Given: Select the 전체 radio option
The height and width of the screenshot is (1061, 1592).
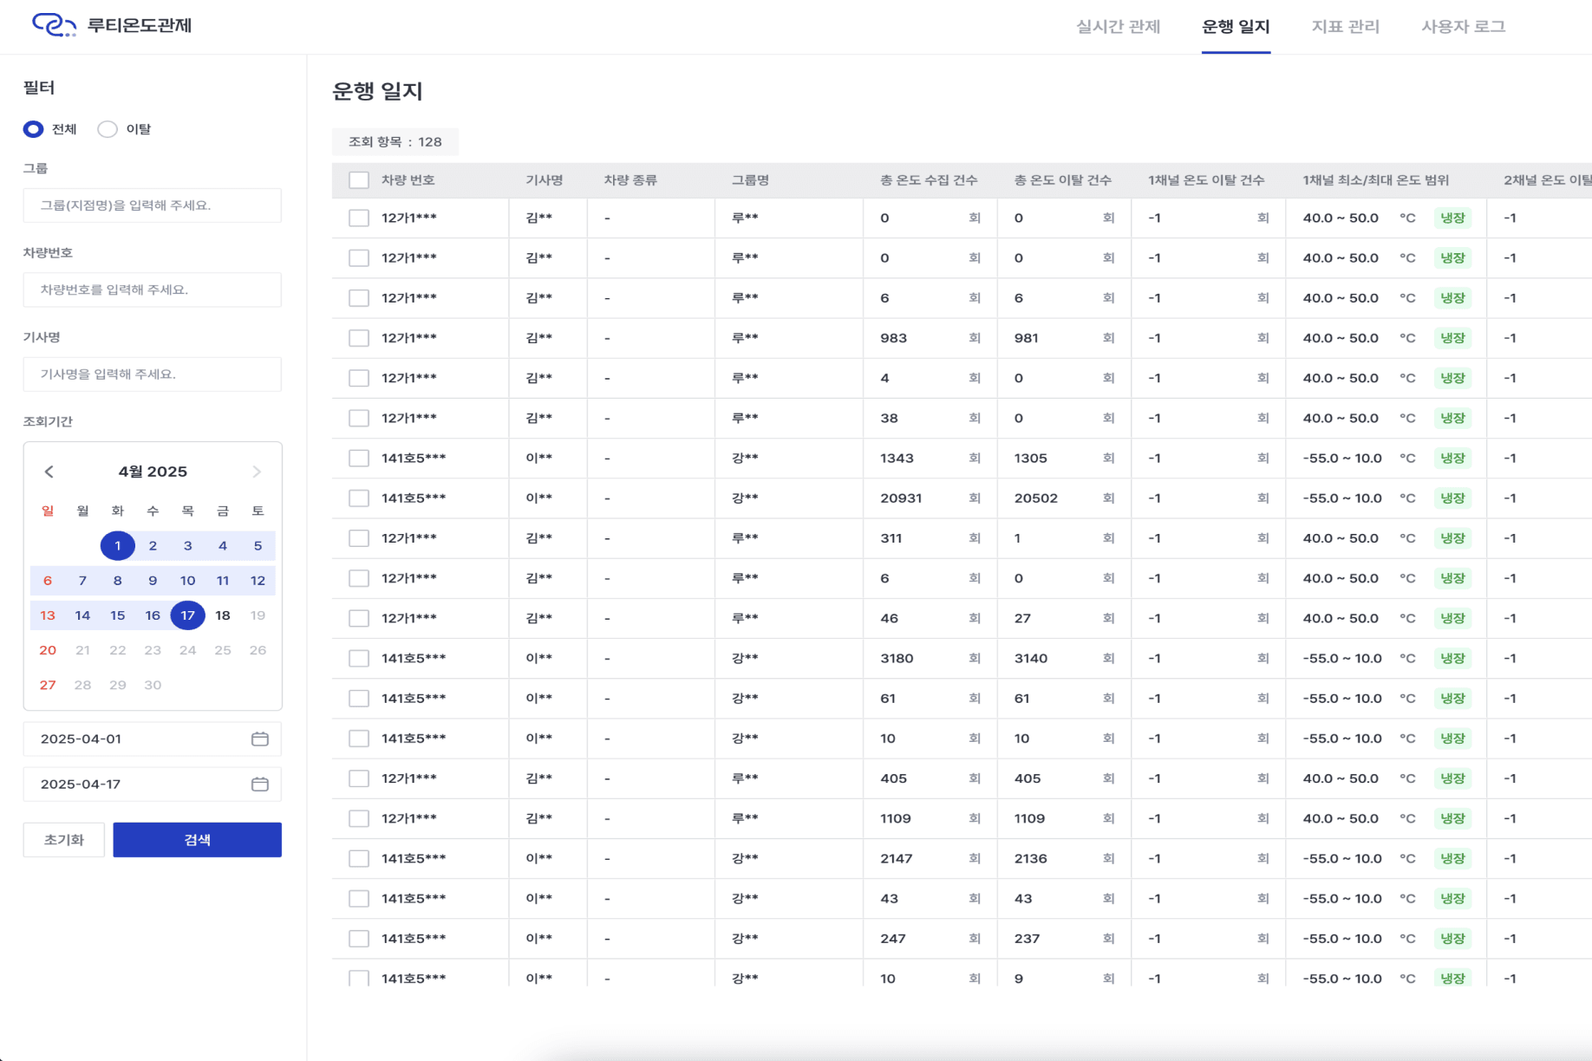Looking at the screenshot, I should 33,129.
